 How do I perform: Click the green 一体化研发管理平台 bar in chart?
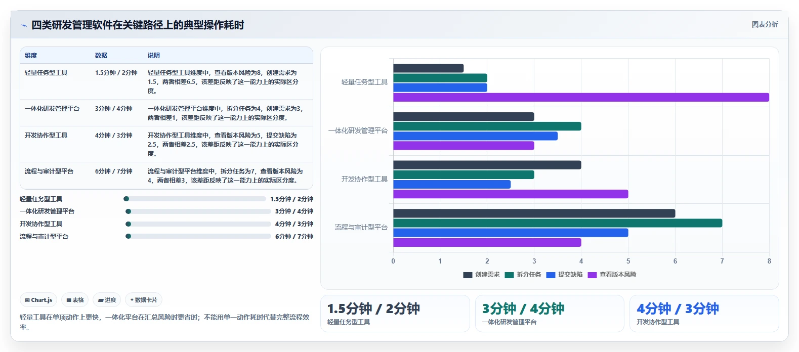point(487,126)
